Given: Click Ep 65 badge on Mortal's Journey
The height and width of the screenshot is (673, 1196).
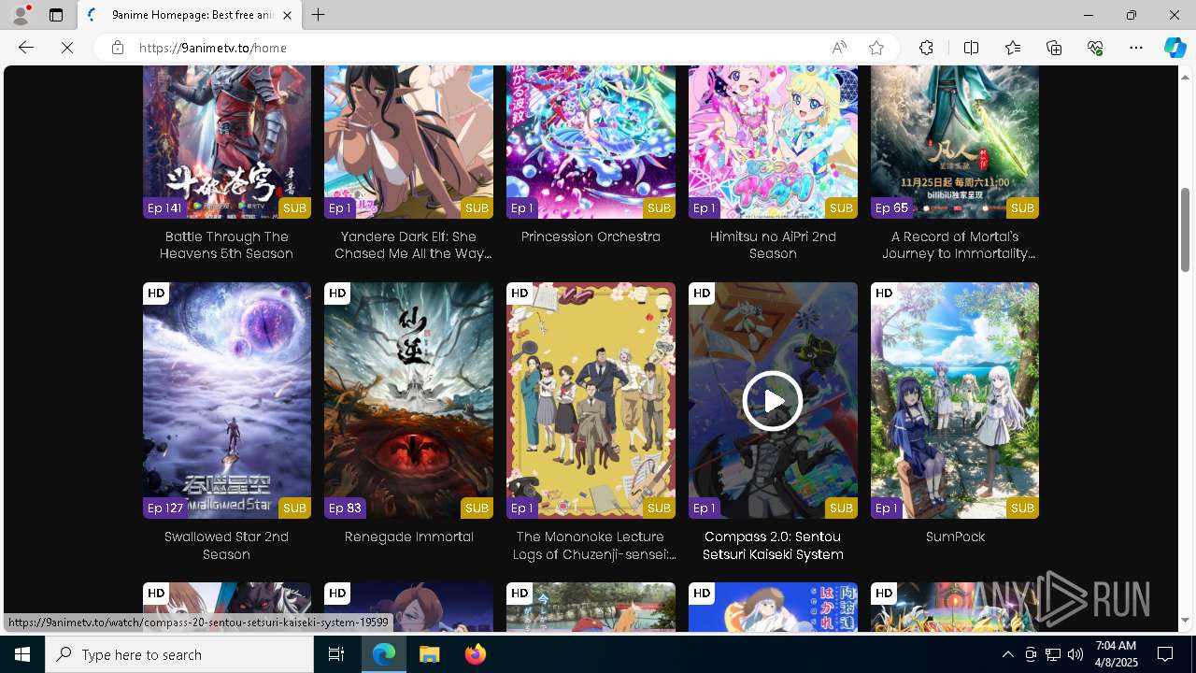Looking at the screenshot, I should (x=891, y=208).
